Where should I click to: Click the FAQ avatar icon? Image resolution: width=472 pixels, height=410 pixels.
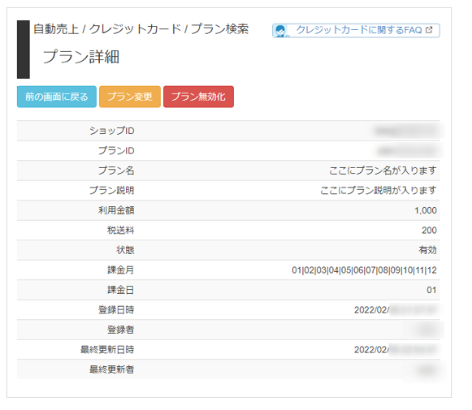click(x=280, y=31)
